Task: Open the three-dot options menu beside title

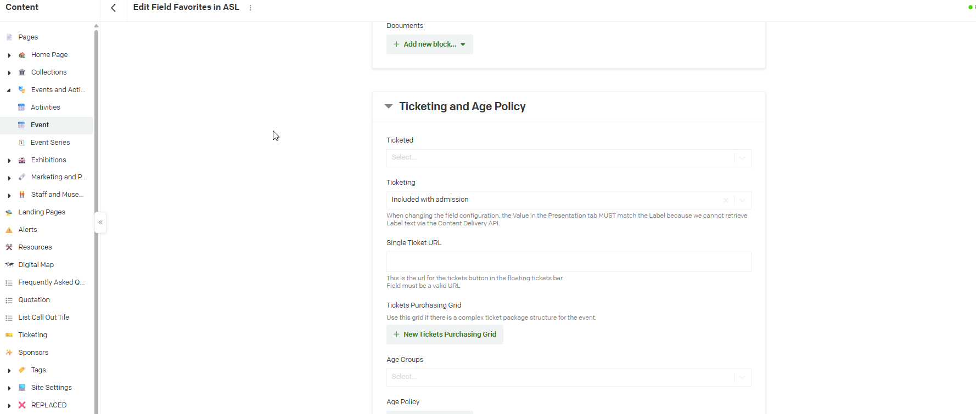Action: [x=250, y=8]
